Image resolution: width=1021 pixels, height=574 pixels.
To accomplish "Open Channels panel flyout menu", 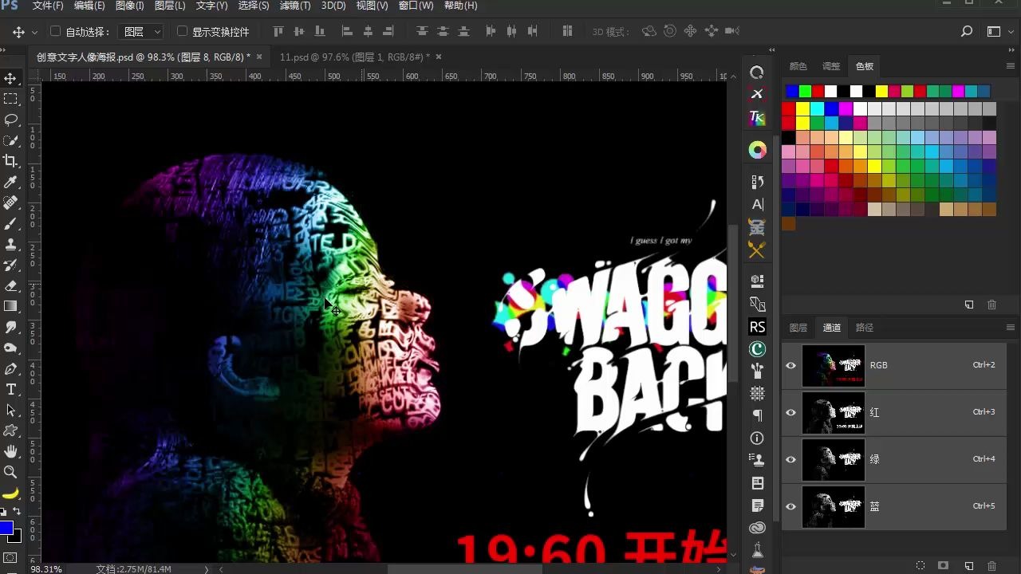I will click(1011, 328).
